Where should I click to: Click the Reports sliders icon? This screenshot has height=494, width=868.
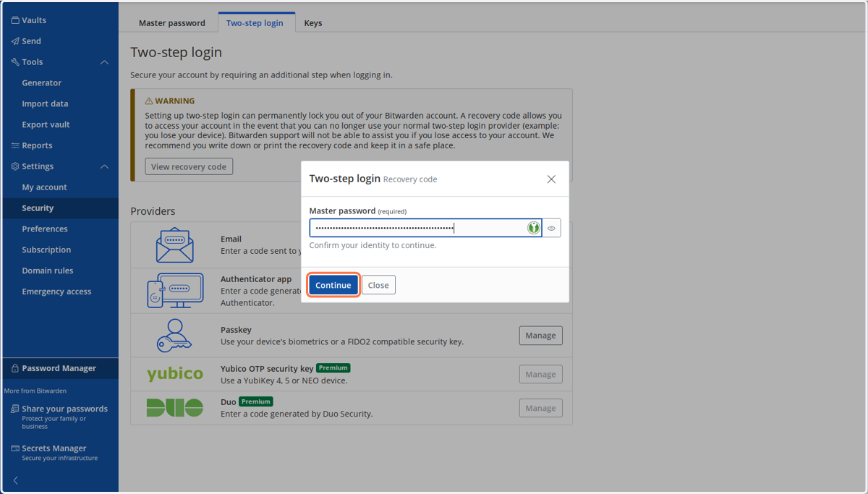click(x=15, y=145)
